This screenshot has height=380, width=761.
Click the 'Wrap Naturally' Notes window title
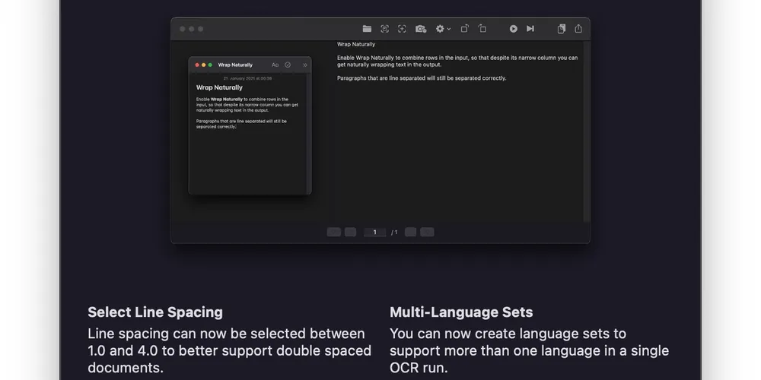coord(235,65)
